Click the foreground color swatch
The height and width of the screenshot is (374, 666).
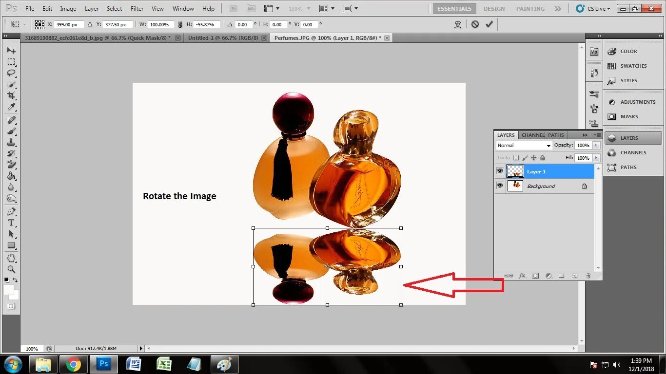(x=9, y=290)
